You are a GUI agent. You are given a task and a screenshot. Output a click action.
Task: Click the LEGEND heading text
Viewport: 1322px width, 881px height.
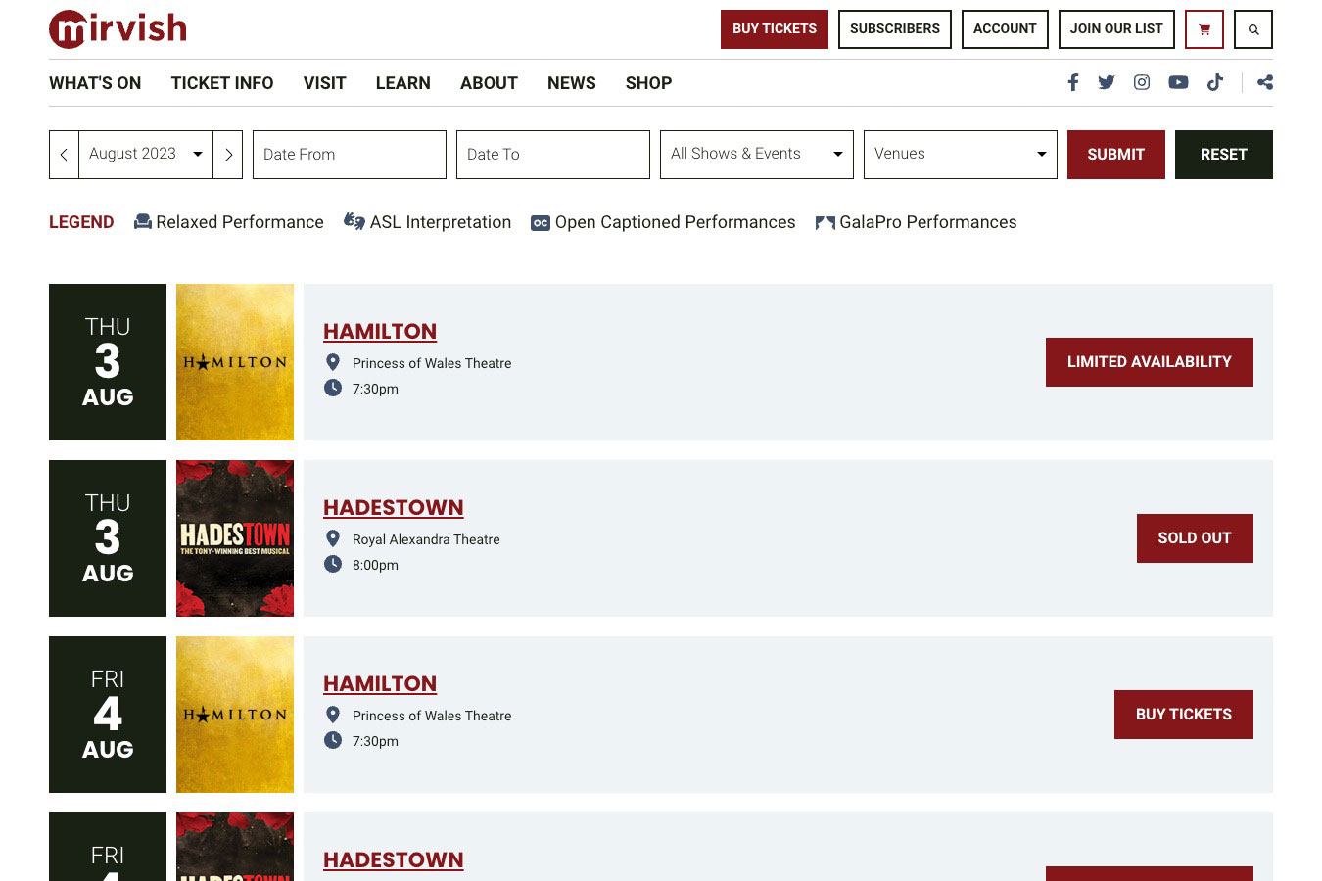81,222
